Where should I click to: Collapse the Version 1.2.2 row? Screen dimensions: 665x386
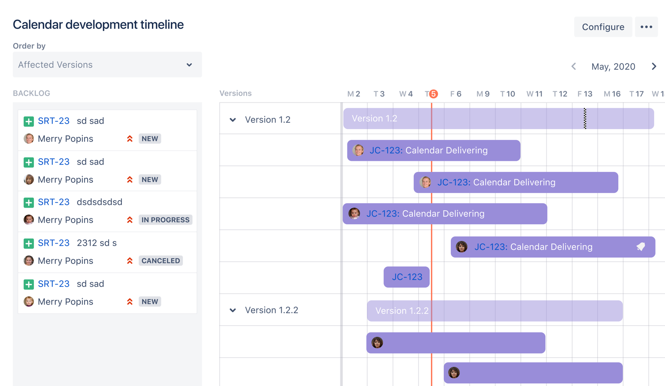click(x=233, y=310)
